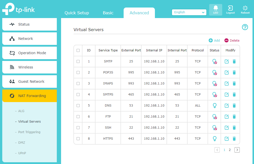Open the English language dropdown

189,12
